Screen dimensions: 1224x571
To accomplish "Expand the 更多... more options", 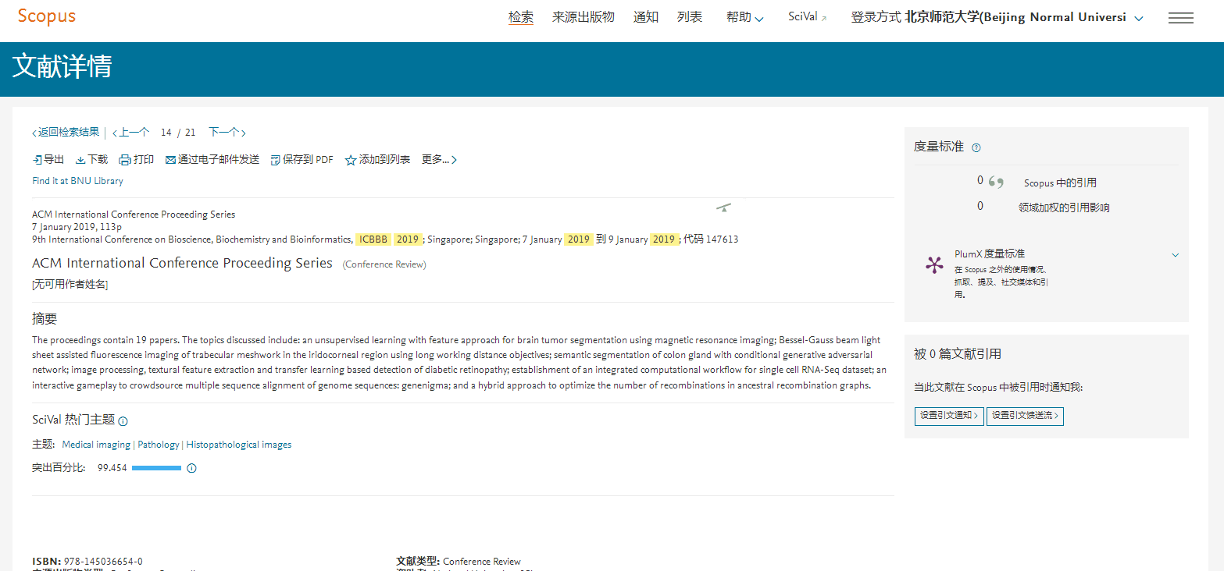I will click(439, 160).
